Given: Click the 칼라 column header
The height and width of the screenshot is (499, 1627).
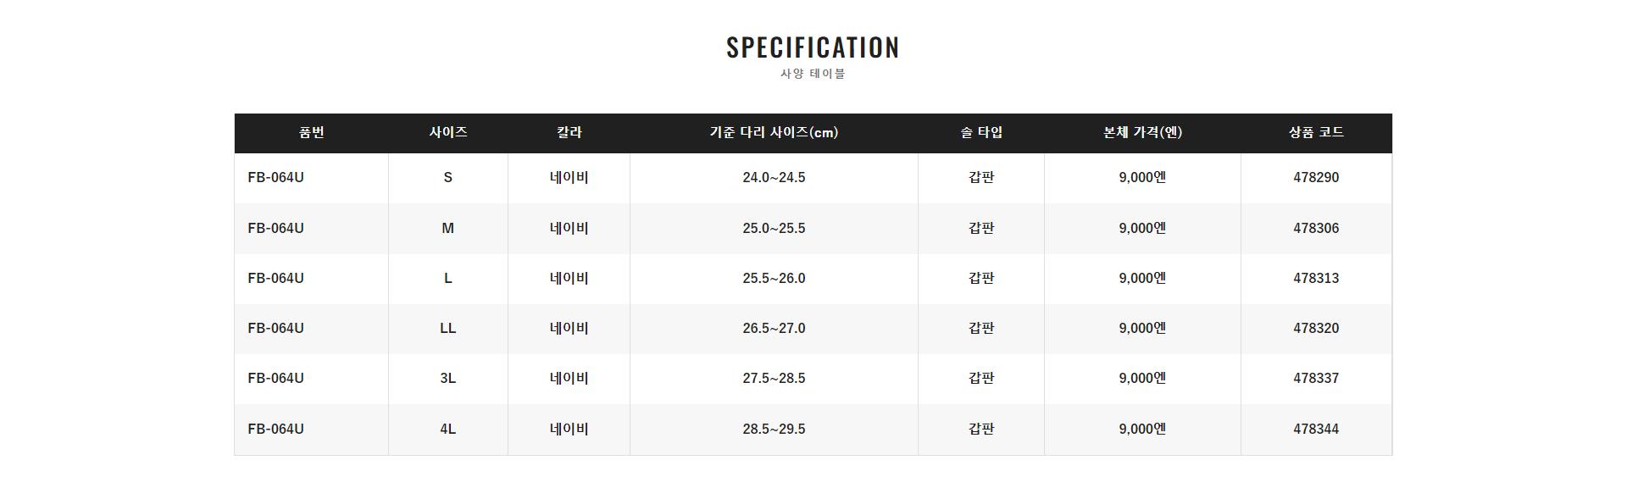Looking at the screenshot, I should tap(569, 132).
